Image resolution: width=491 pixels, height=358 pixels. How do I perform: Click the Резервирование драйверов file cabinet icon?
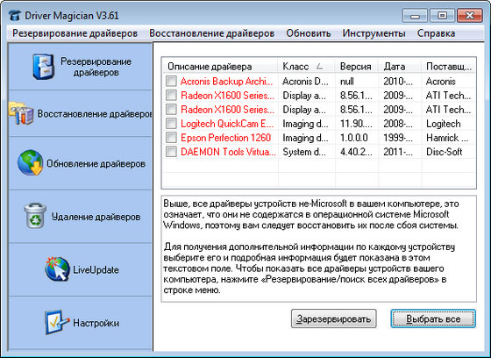(44, 67)
